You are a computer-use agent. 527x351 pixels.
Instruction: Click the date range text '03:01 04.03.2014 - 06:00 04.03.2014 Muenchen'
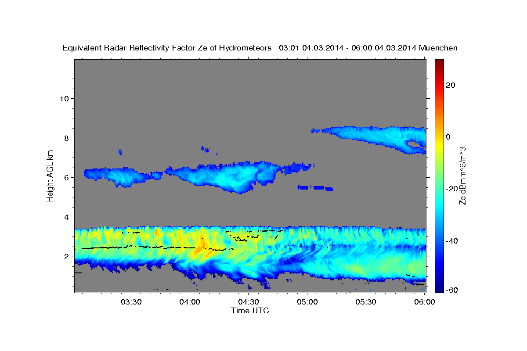tap(368, 48)
